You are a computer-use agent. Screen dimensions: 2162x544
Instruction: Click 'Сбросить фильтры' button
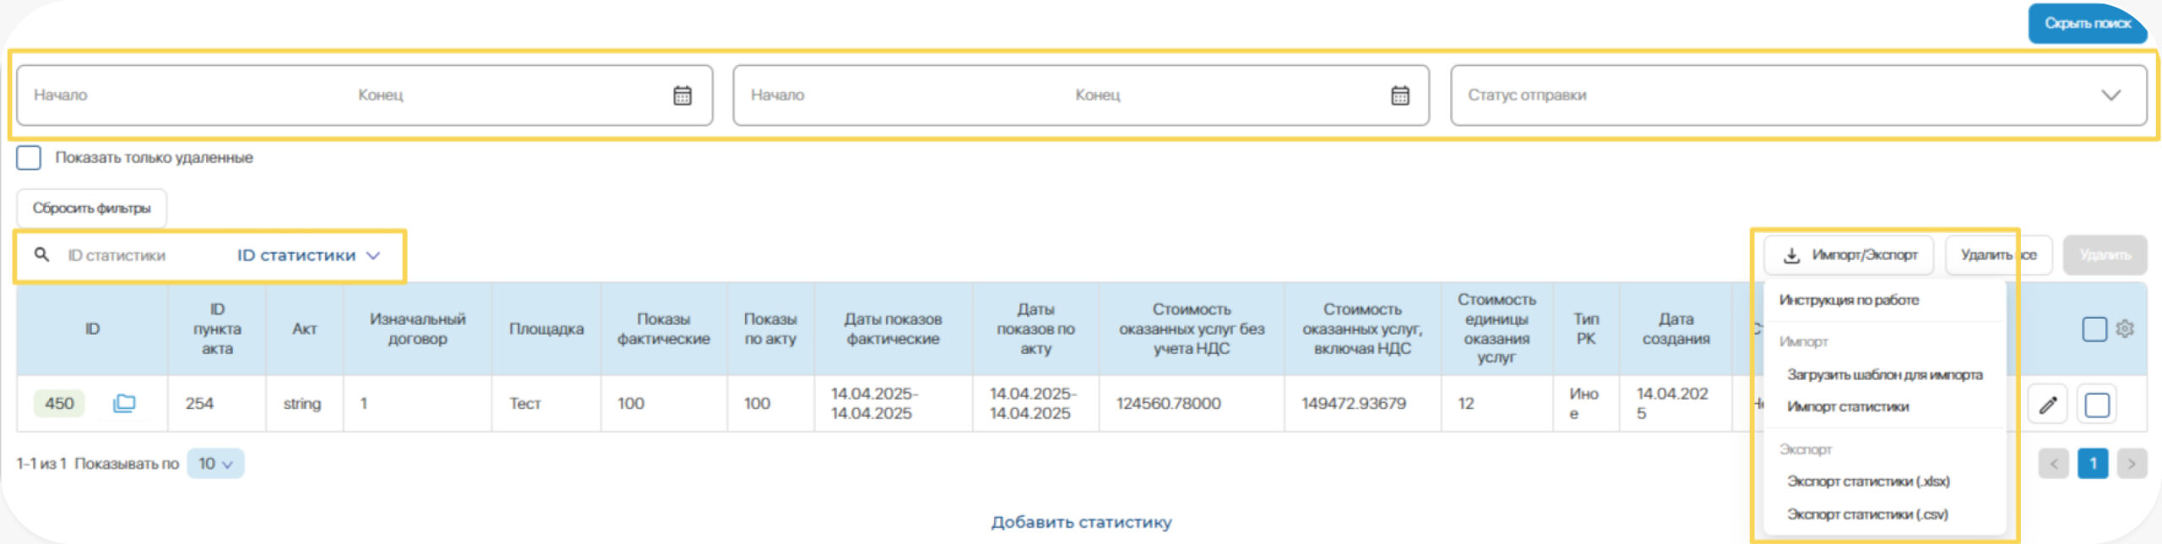point(91,208)
